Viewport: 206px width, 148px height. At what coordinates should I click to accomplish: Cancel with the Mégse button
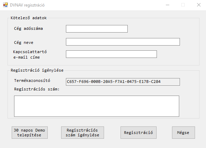pos(183,133)
